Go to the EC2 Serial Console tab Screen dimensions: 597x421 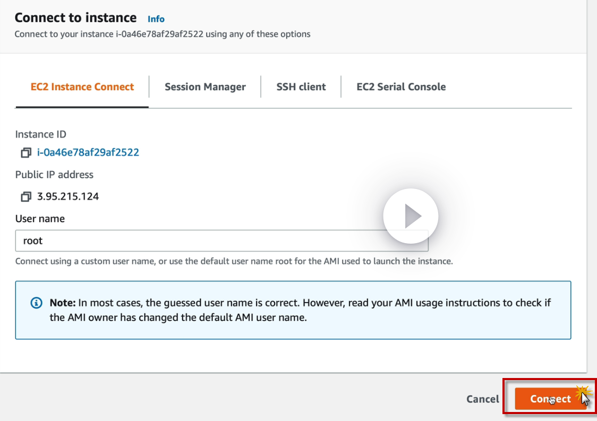[401, 87]
